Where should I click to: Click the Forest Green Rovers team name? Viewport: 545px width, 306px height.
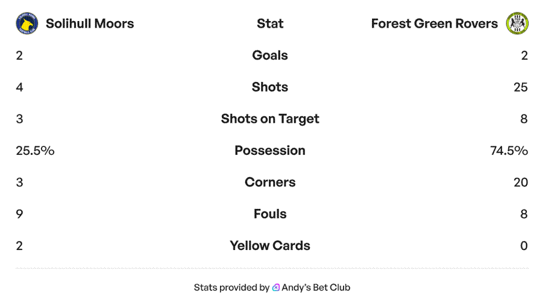click(434, 23)
